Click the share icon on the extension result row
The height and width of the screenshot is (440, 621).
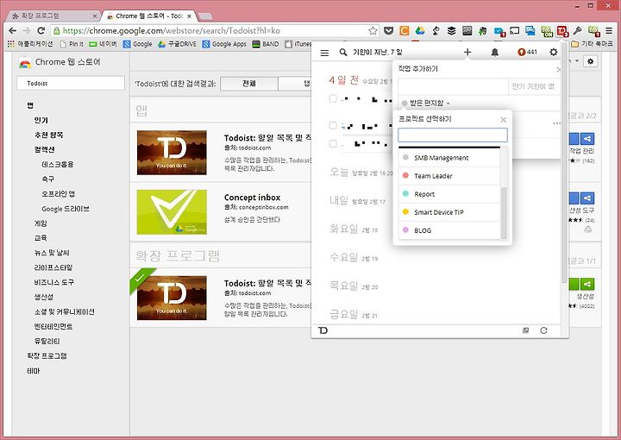click(587, 284)
